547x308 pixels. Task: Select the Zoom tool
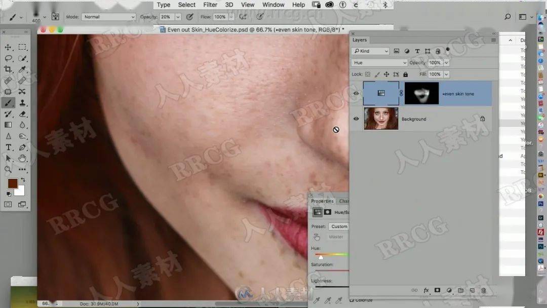(8, 170)
